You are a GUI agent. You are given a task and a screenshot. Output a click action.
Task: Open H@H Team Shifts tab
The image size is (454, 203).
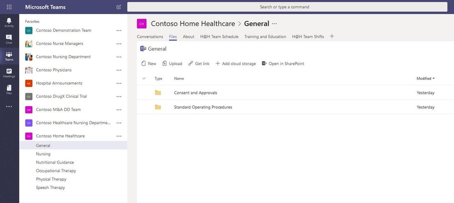(x=308, y=37)
